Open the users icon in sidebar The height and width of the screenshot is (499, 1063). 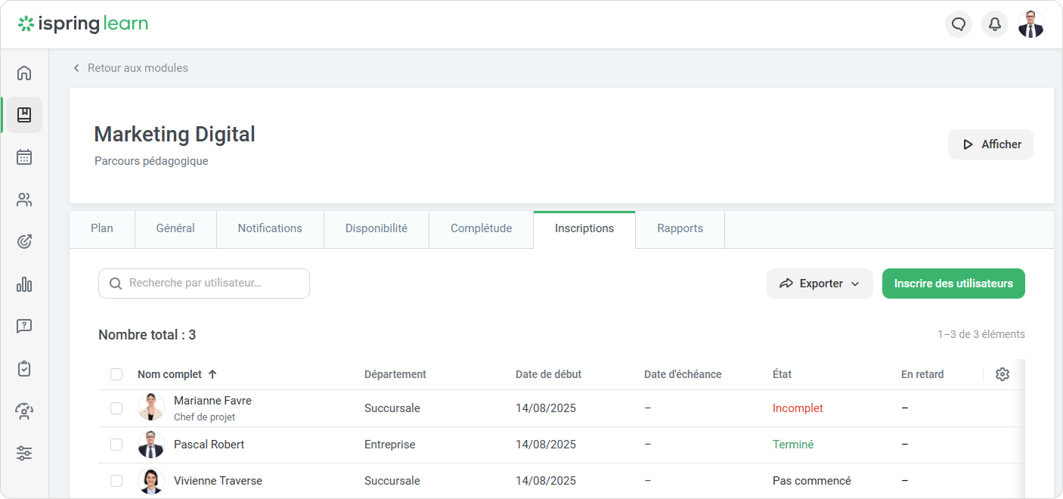click(x=24, y=200)
